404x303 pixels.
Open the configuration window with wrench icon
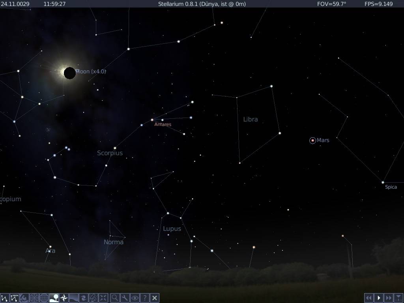click(123, 297)
